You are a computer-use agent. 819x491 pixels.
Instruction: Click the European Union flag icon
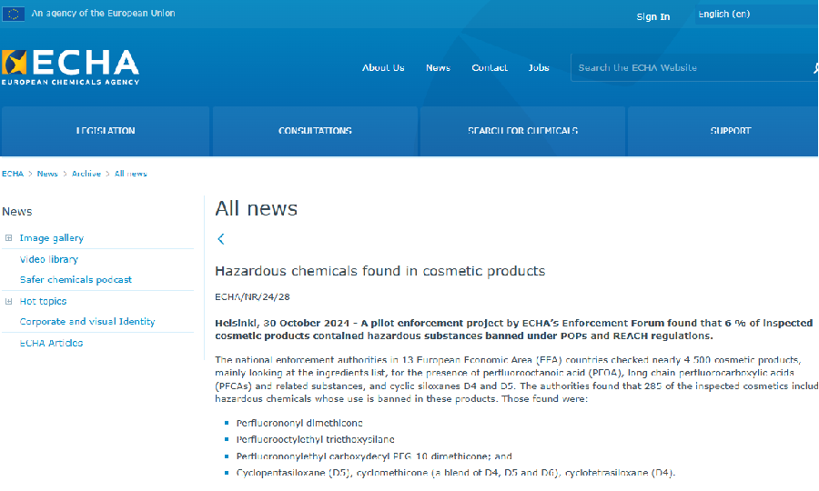pyautogui.click(x=14, y=14)
